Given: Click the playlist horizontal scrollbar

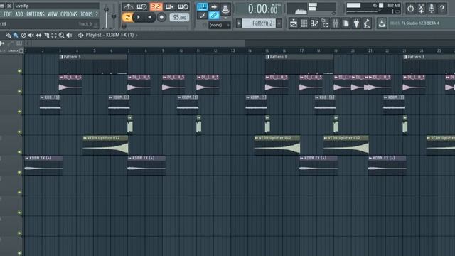Looking at the screenshot, I should point(139,43).
